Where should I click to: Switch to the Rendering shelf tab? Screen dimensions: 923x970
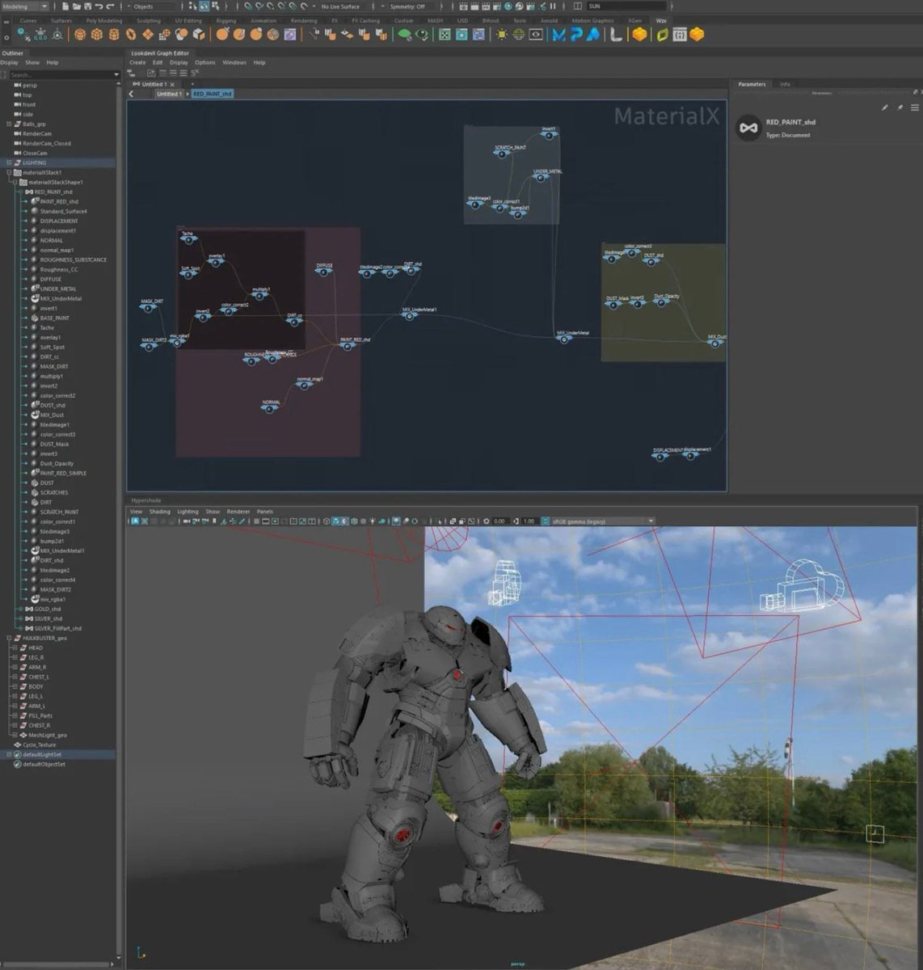[304, 21]
